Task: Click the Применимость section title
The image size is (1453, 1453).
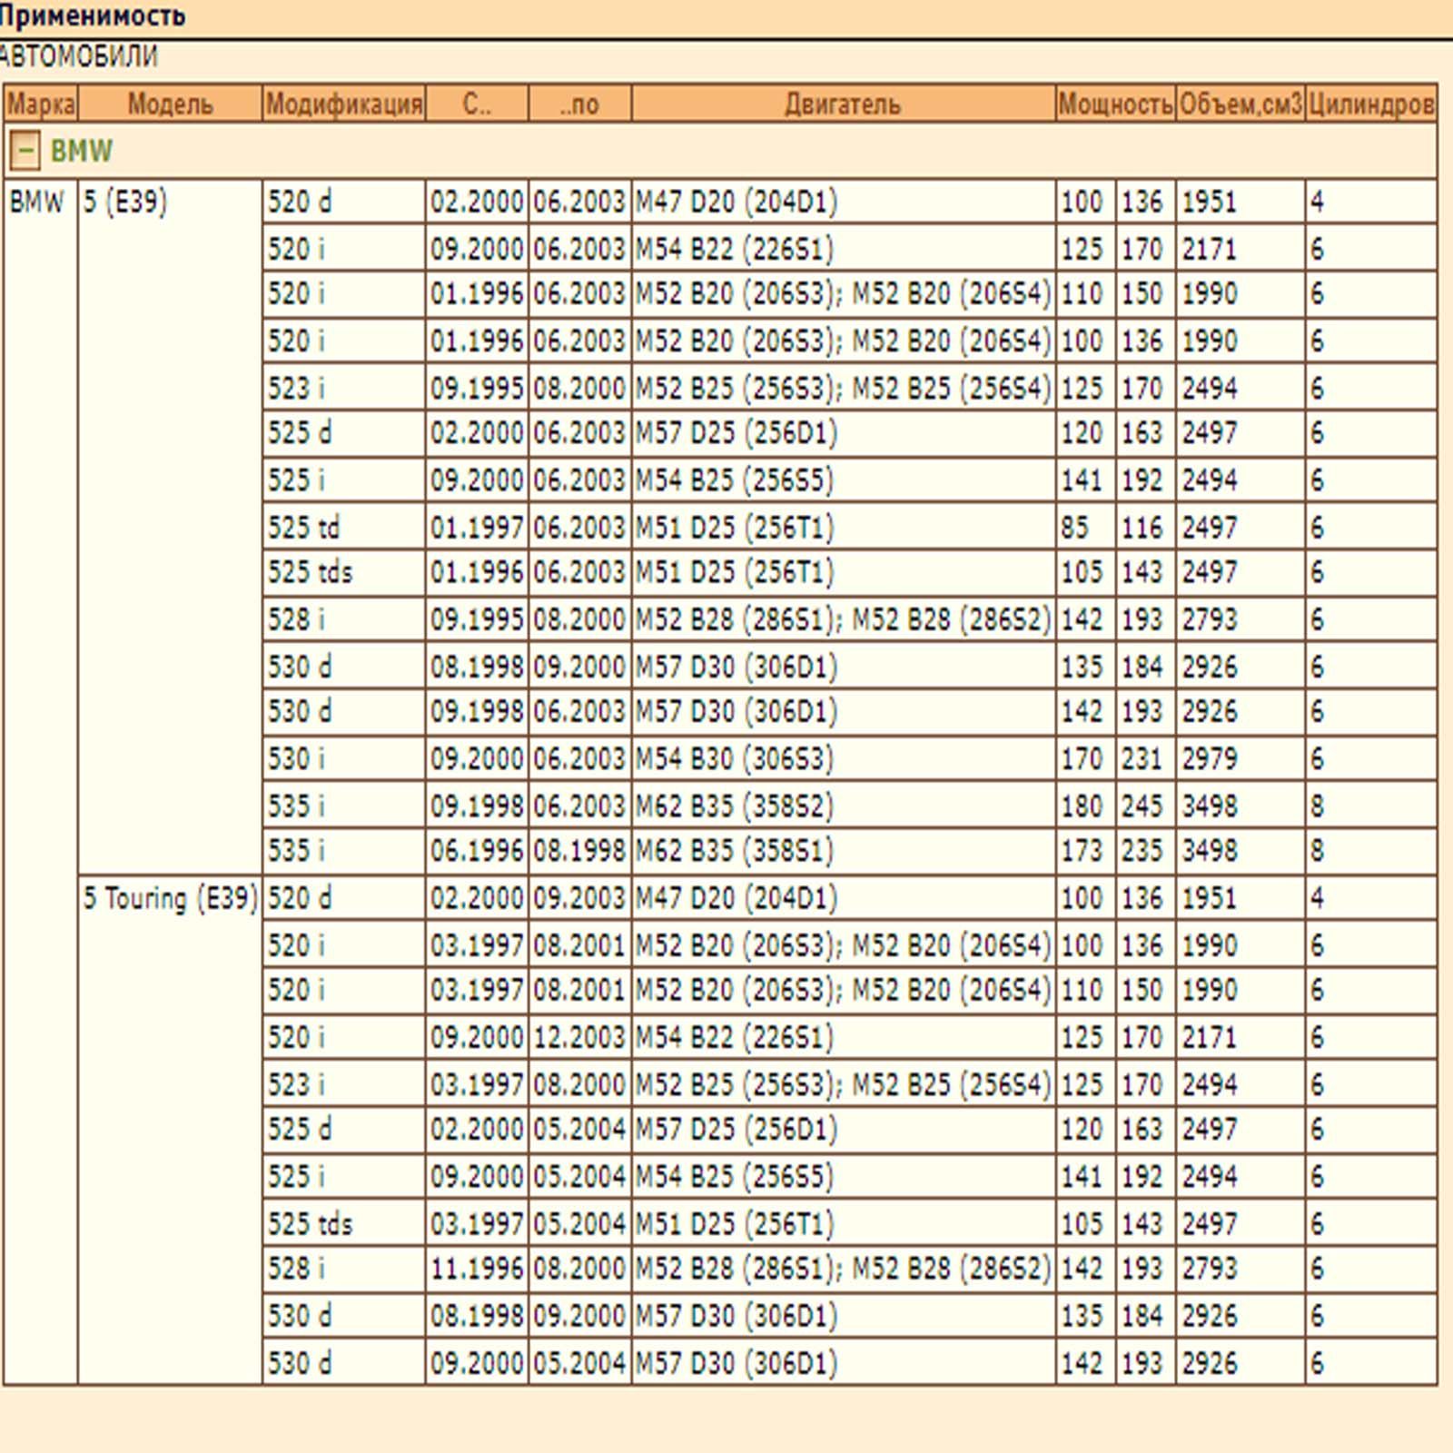Action: coord(93,15)
